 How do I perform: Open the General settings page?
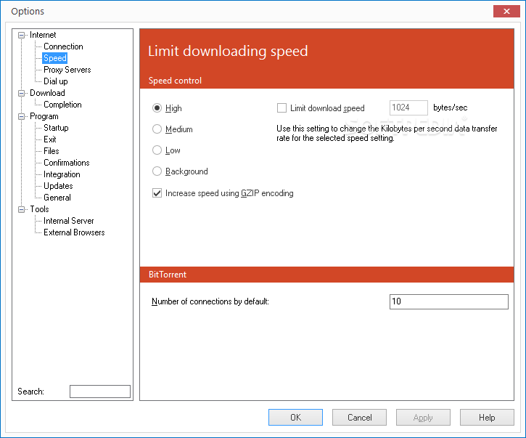tap(57, 198)
